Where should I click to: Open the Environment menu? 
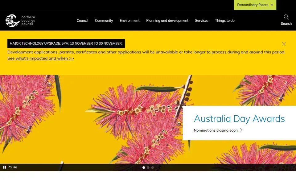129,21
